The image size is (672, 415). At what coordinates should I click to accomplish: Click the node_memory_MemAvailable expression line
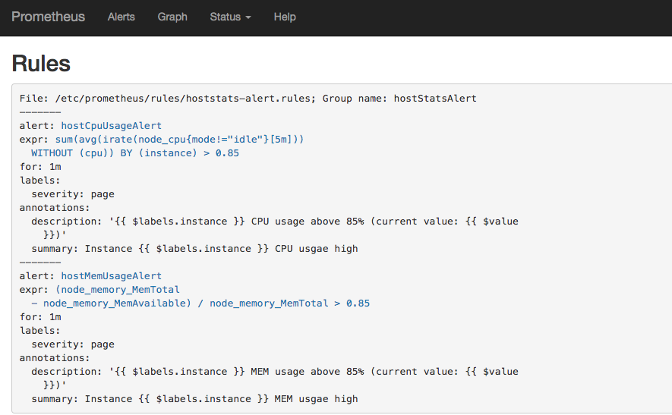click(200, 303)
